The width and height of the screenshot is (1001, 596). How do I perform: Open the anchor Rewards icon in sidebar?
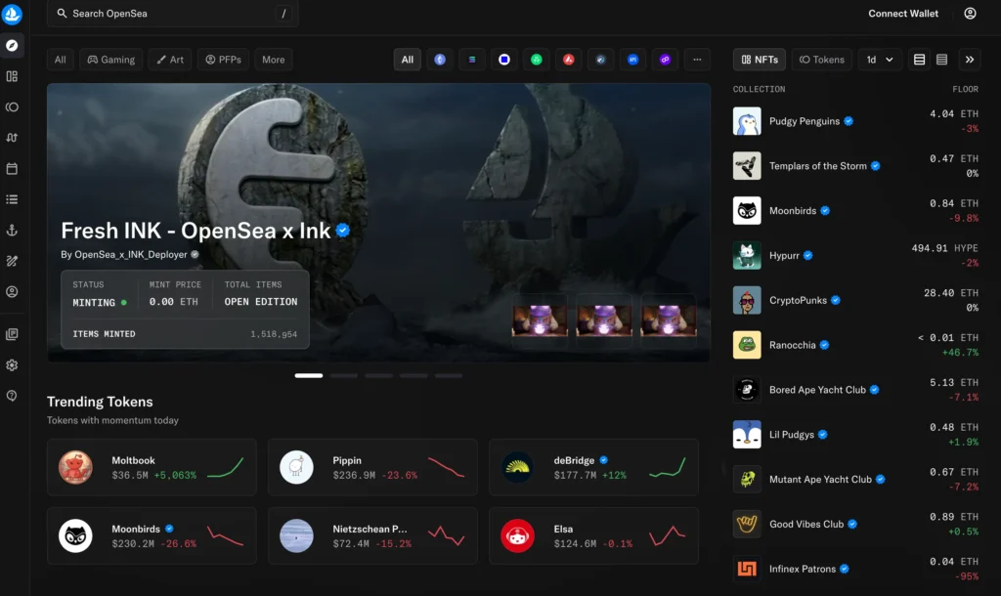tap(12, 231)
